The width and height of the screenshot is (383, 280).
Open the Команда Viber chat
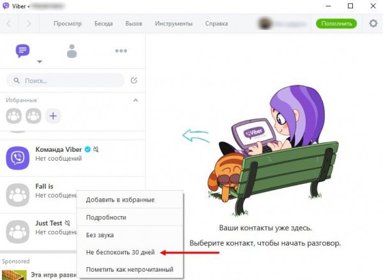(73, 158)
